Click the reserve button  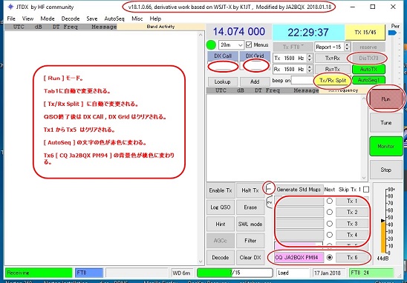click(368, 47)
